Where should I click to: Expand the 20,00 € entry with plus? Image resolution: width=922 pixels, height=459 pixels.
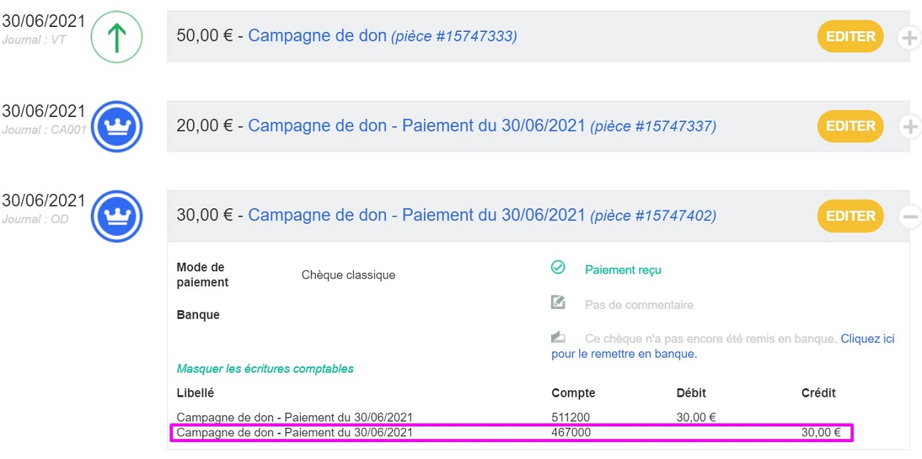click(x=909, y=127)
